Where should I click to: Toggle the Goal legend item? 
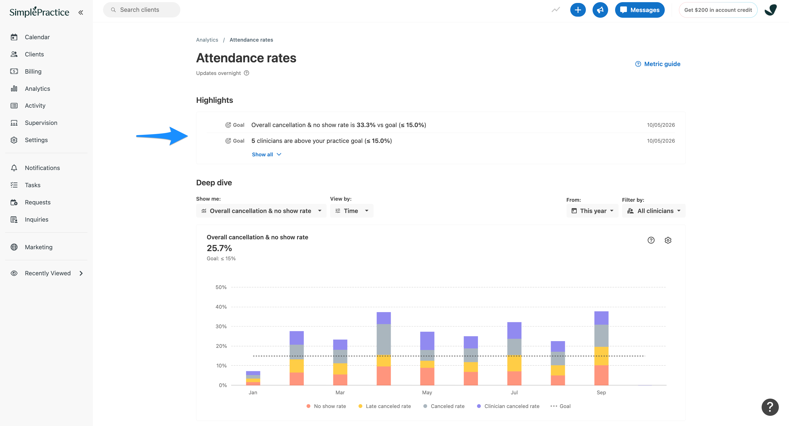pos(560,406)
